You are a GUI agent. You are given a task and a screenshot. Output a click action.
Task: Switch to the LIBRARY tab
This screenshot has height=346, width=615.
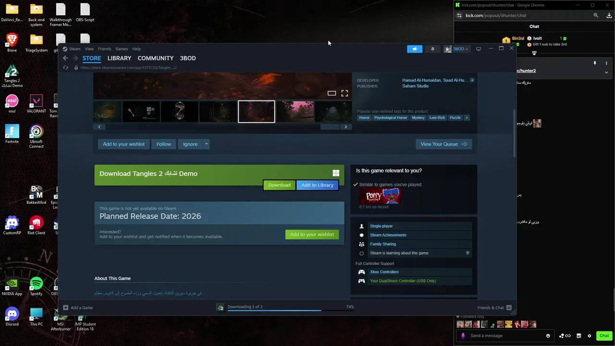coord(119,58)
